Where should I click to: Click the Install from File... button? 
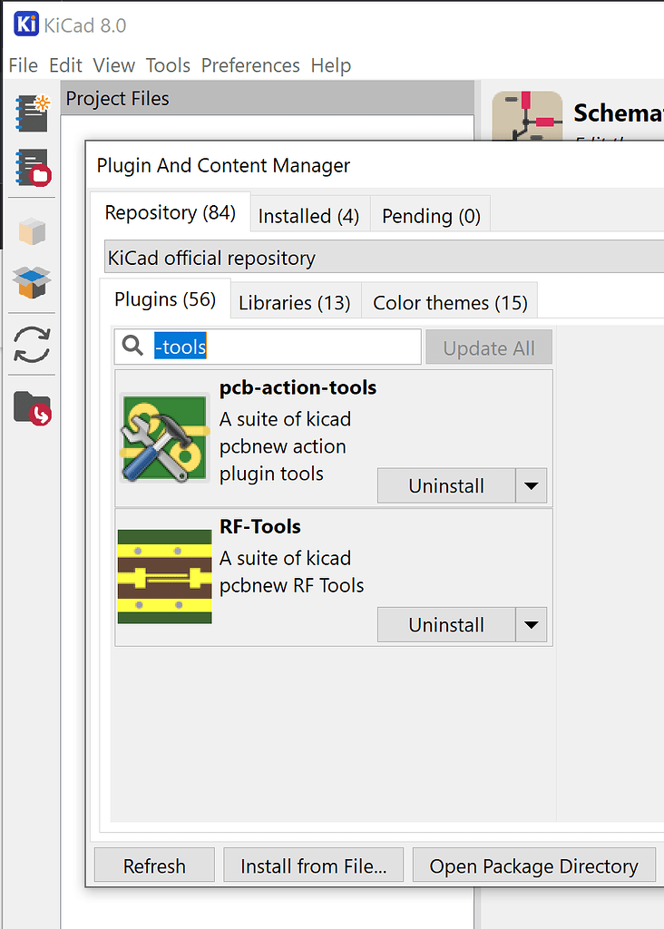pyautogui.click(x=313, y=865)
